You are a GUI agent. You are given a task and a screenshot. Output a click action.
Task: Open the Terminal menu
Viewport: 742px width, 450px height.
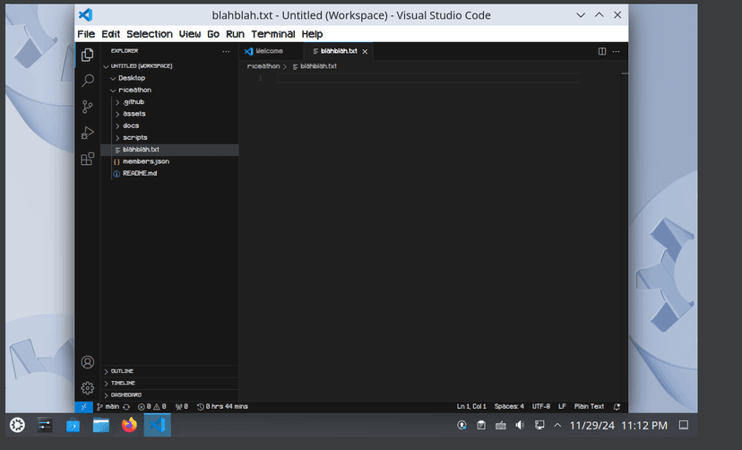[272, 34]
